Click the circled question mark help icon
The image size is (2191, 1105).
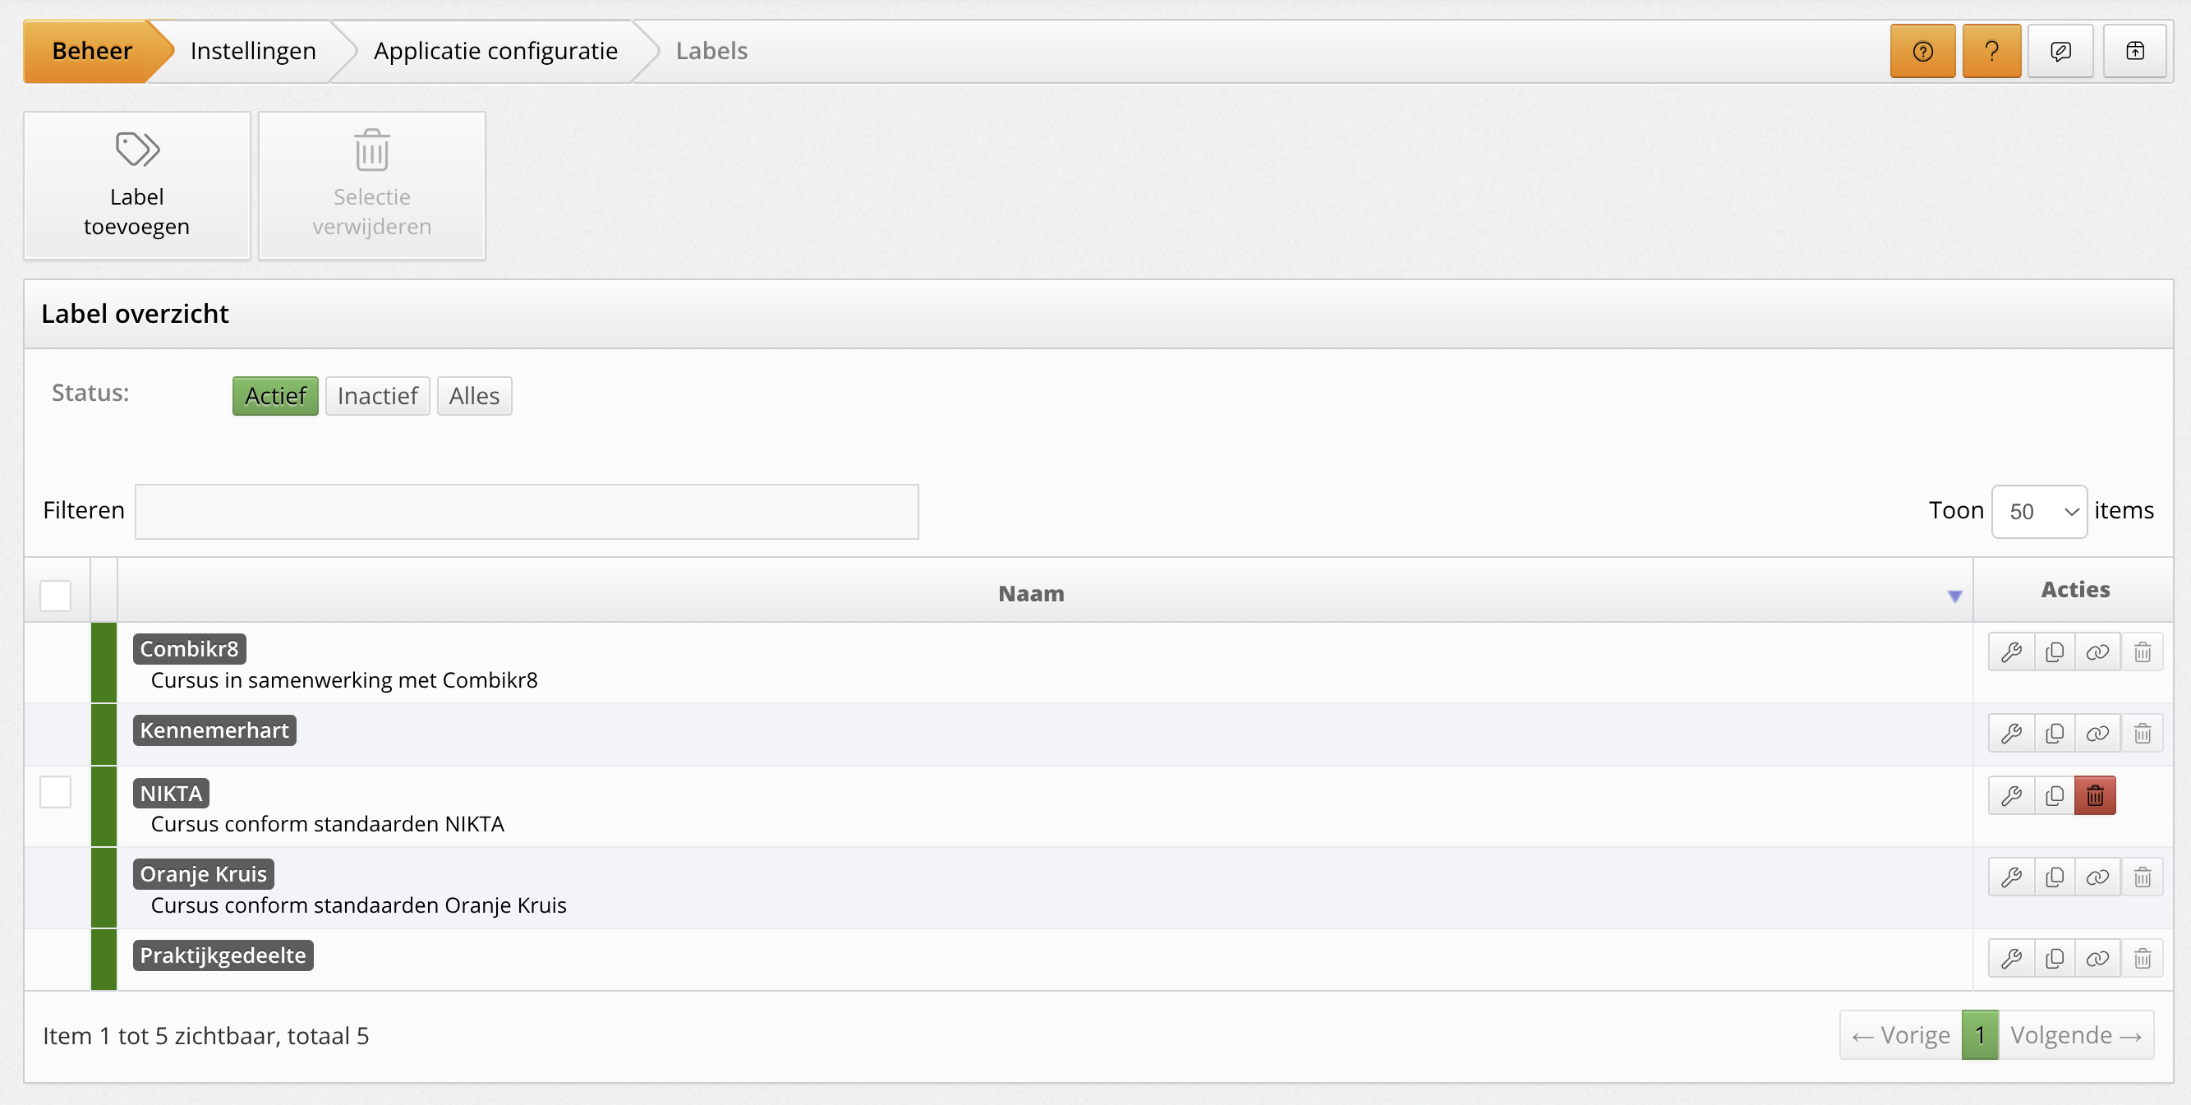tap(1922, 52)
